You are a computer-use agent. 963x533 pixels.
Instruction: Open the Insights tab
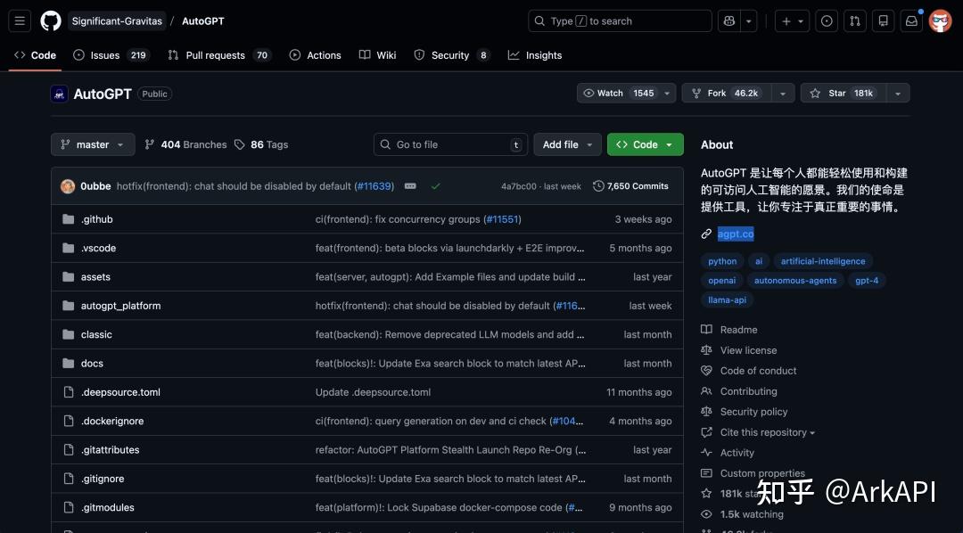(535, 55)
